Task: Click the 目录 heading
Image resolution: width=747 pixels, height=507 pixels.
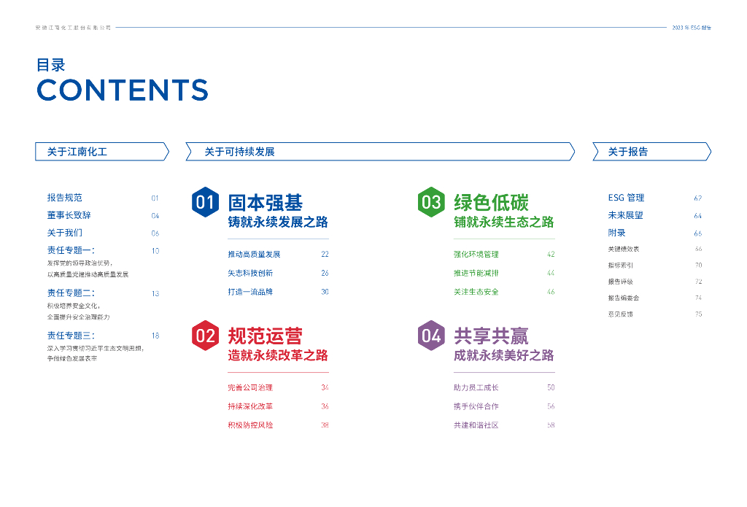Action: pyautogui.click(x=50, y=65)
